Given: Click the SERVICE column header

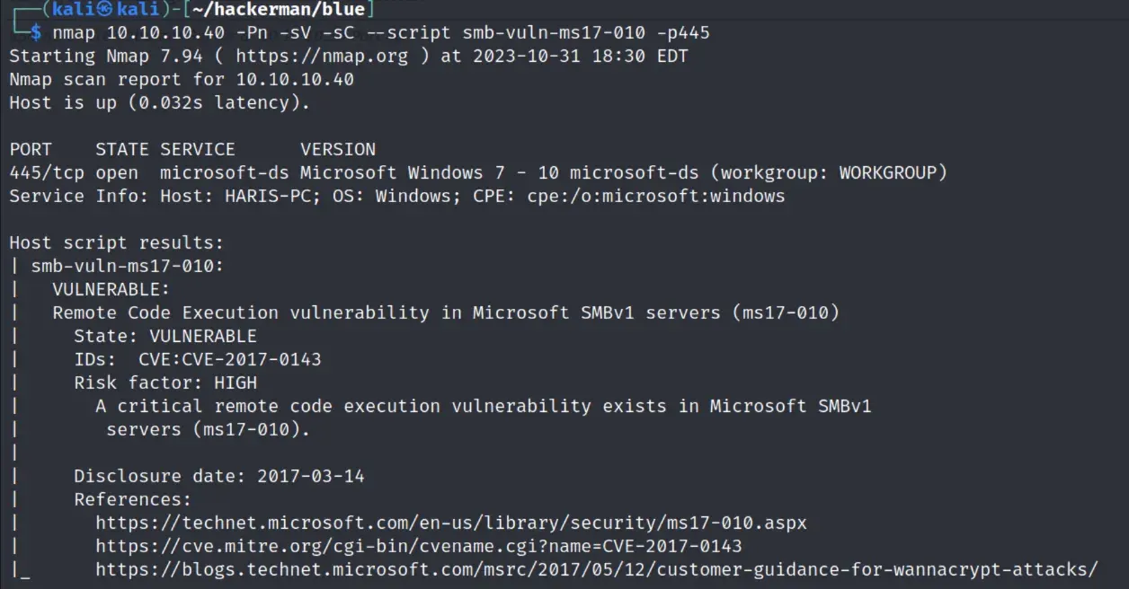Looking at the screenshot, I should [198, 149].
